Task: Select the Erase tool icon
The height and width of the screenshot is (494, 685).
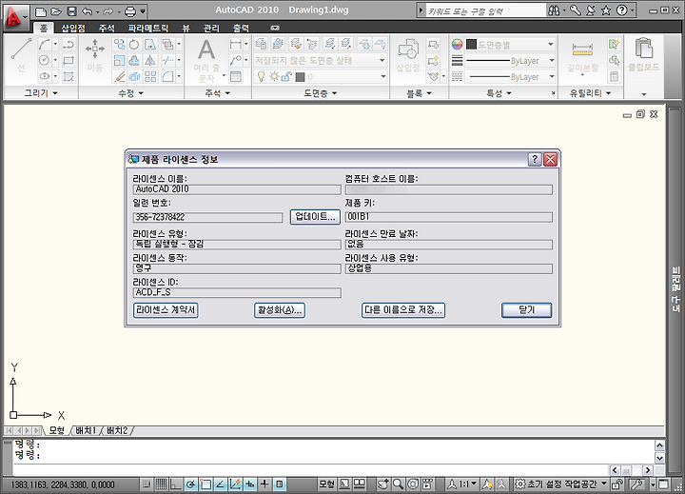Action: point(119,77)
